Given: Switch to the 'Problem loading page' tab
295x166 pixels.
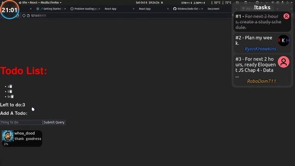Looking at the screenshot, I should click(x=86, y=9).
